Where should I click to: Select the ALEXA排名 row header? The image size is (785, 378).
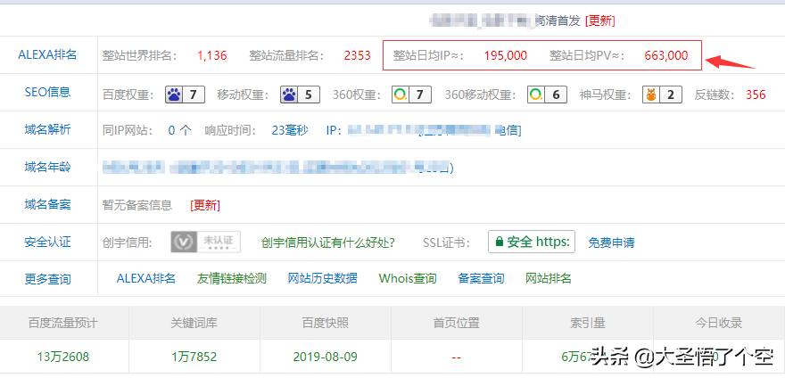click(47, 54)
